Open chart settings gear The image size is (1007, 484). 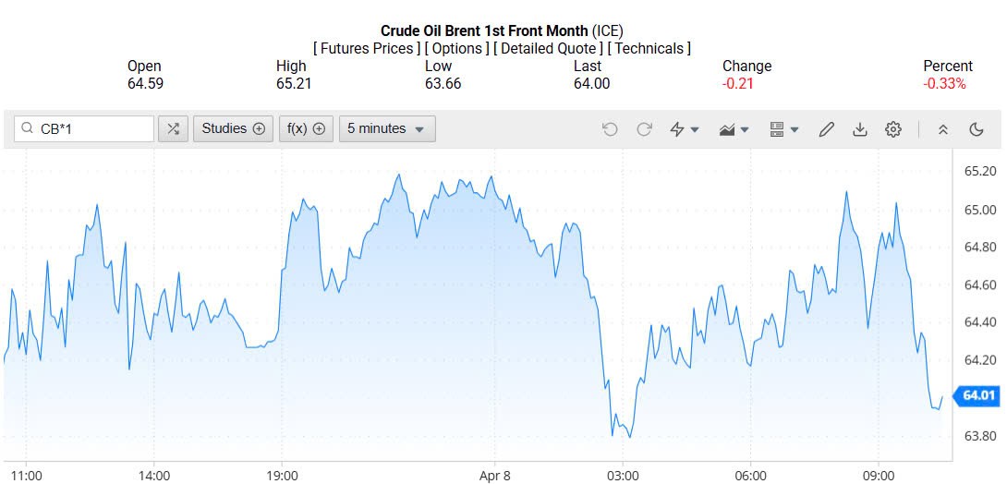tap(893, 129)
